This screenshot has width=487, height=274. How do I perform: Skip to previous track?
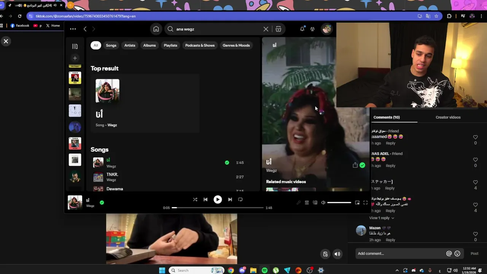[x=205, y=199]
